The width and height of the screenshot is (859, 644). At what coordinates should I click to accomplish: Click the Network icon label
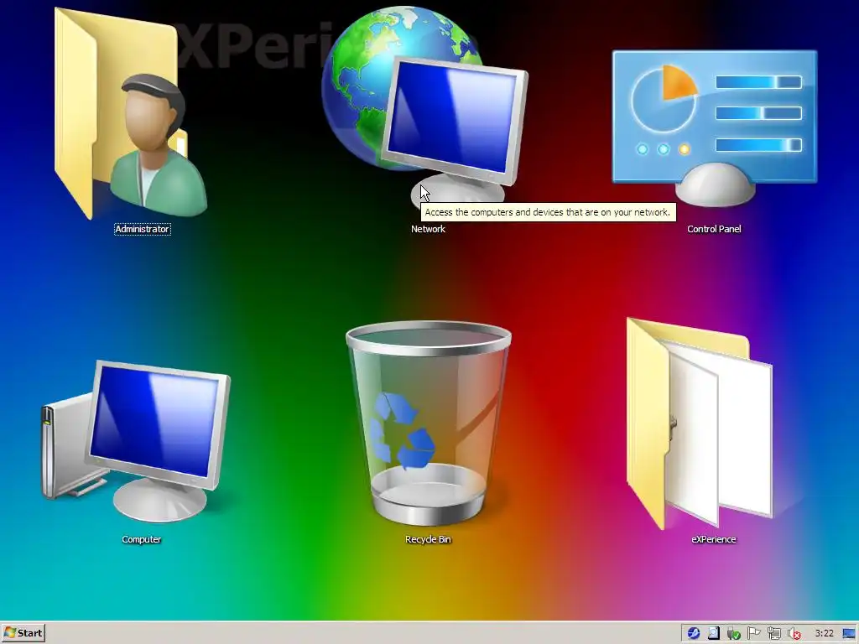coord(428,230)
